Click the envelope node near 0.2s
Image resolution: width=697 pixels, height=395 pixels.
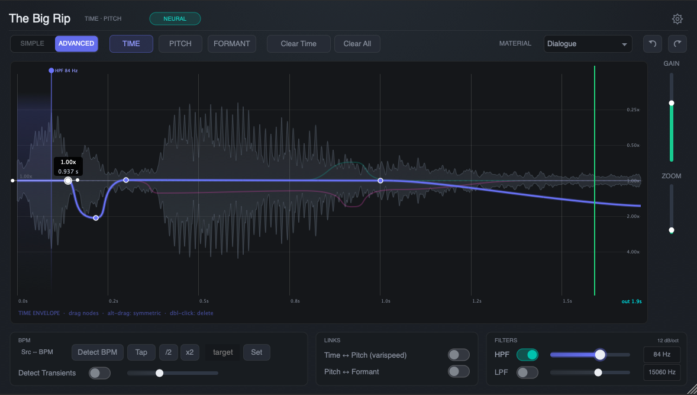click(126, 180)
